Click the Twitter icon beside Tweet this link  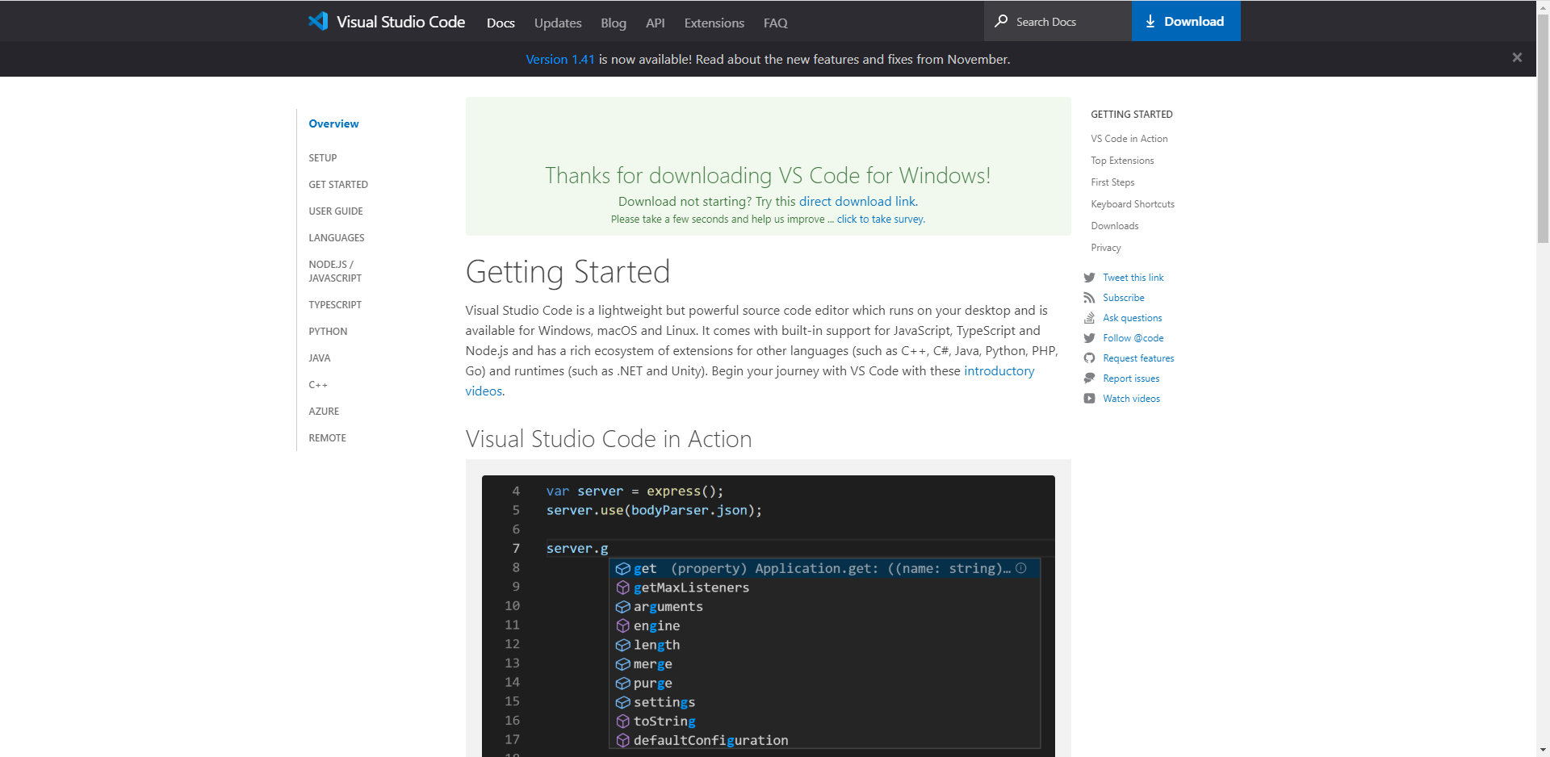[1089, 278]
